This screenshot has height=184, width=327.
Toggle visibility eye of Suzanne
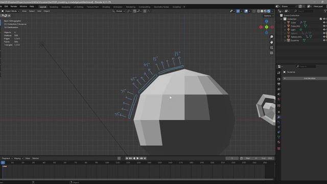pyautogui.click(x=324, y=40)
